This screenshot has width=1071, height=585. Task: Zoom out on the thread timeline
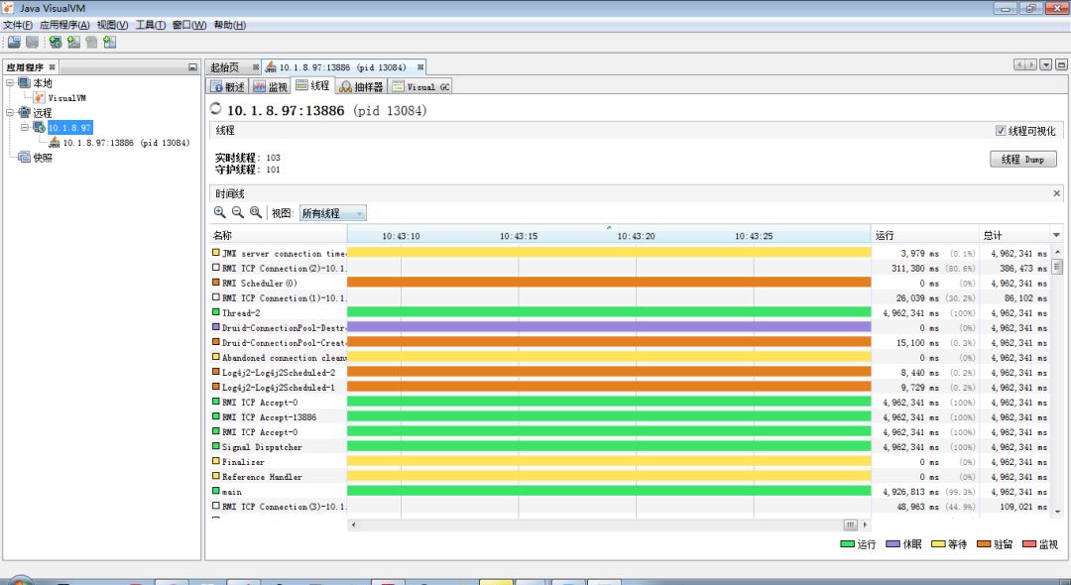(238, 212)
